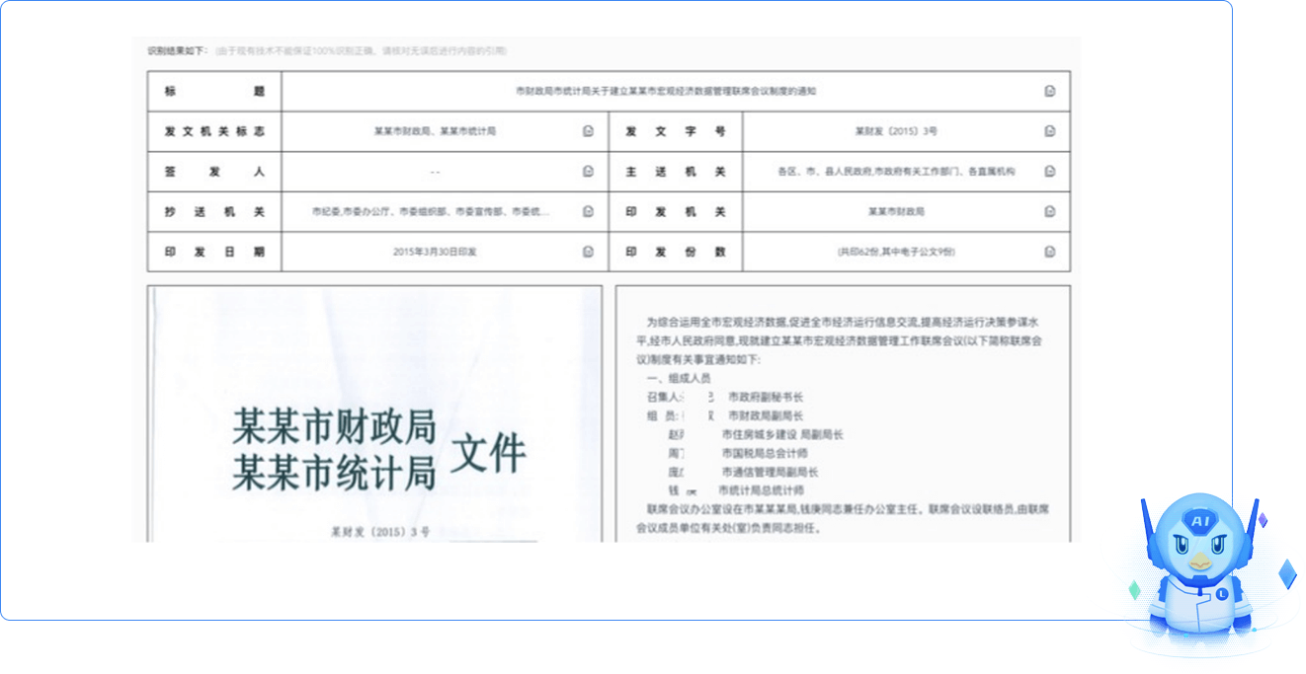Click the 识别结果如下 heading text

(x=179, y=50)
